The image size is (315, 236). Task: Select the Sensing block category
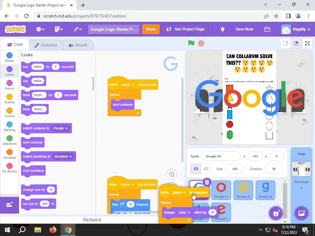pyautogui.click(x=10, y=126)
